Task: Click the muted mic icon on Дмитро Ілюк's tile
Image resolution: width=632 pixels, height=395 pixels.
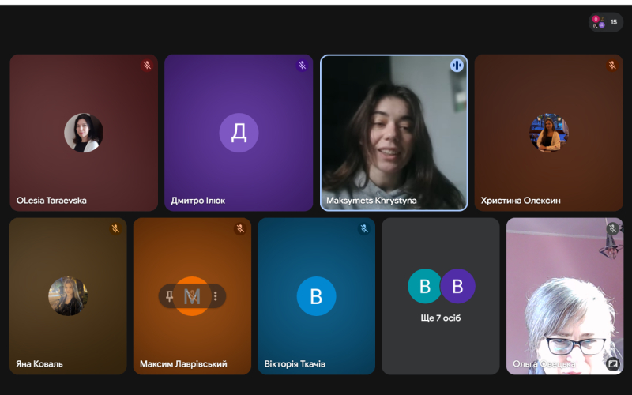Action: pyautogui.click(x=302, y=66)
